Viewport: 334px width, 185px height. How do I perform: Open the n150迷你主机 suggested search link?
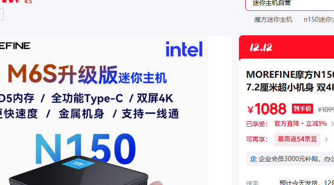click(319, 20)
